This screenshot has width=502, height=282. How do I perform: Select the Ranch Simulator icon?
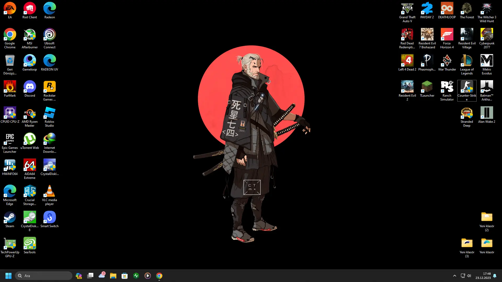[447, 91]
